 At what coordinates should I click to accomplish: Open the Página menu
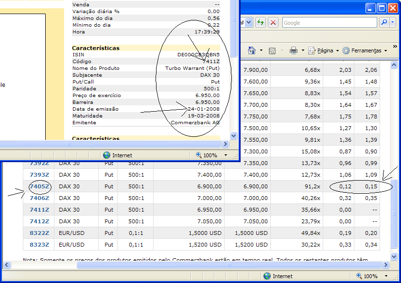coord(324,50)
